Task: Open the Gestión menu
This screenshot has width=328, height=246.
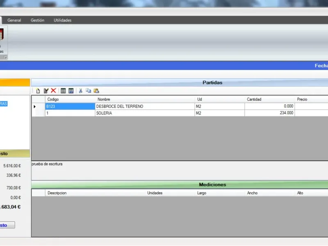Action: (37, 20)
